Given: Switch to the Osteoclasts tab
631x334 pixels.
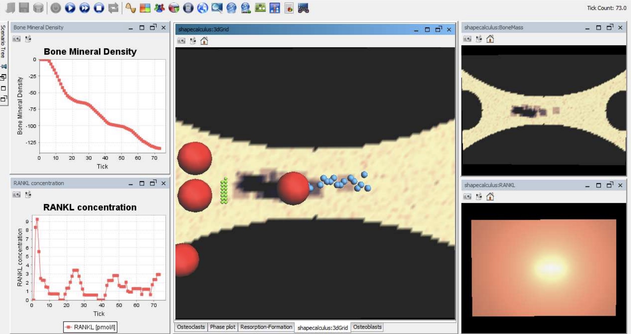Looking at the screenshot, I should [x=191, y=327].
